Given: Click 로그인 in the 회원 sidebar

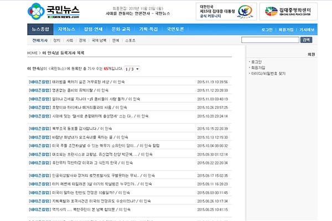Looking at the screenshot, I should tap(256, 62).
